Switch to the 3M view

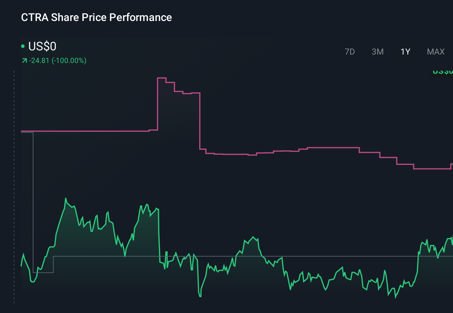[377, 52]
